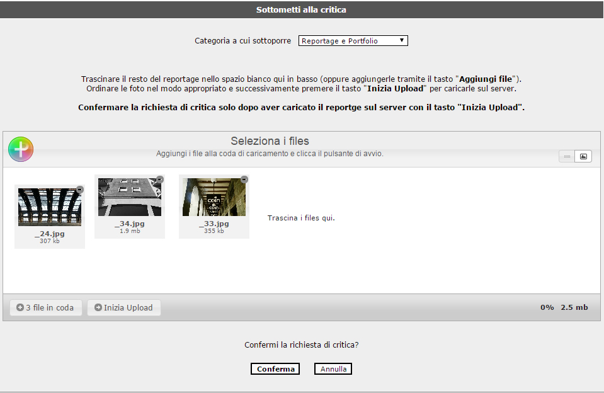Click the _33.jpg file name label

coord(214,224)
